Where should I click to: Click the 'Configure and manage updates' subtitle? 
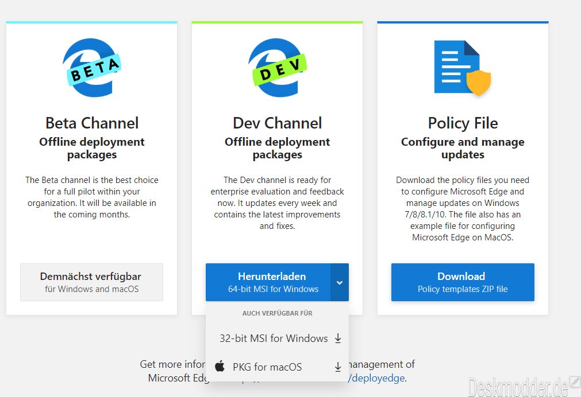tap(463, 148)
